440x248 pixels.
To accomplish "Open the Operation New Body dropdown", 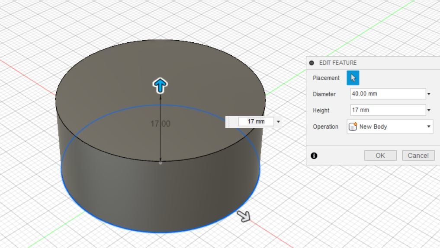I will 390,127.
